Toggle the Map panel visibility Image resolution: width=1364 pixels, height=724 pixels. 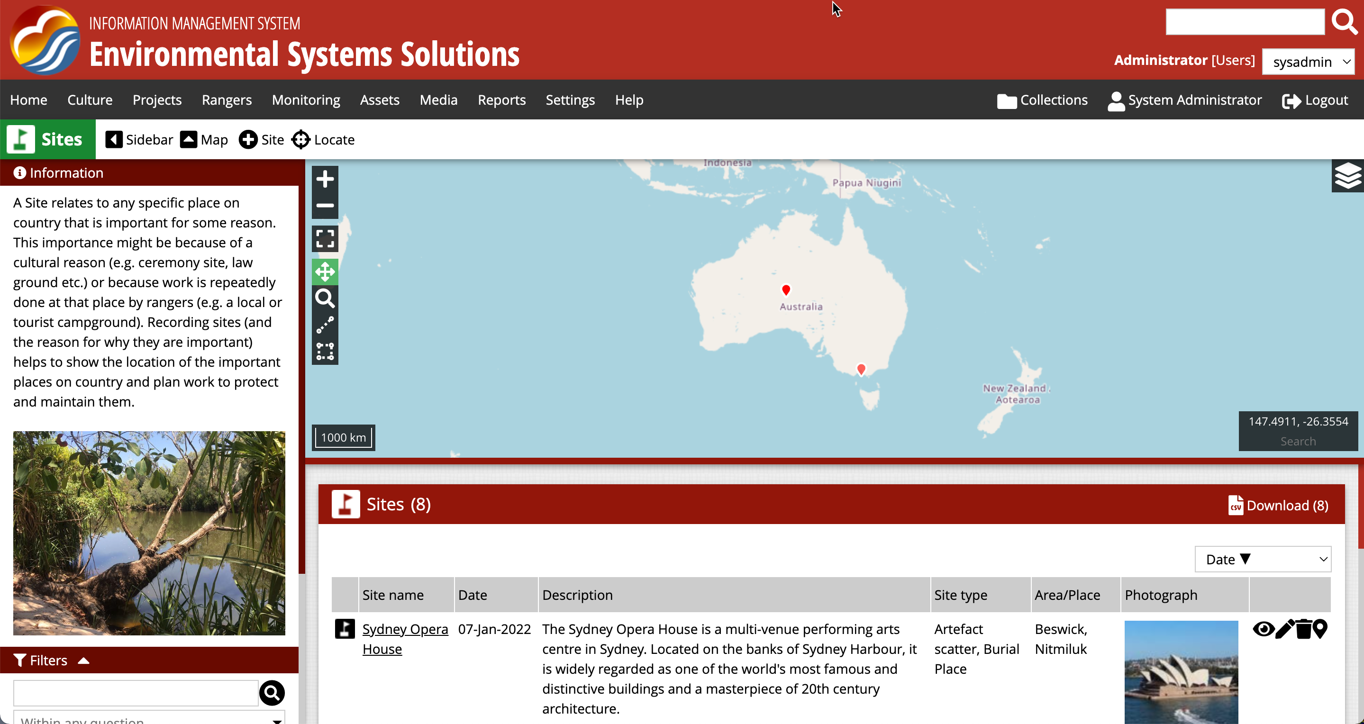[x=204, y=140]
